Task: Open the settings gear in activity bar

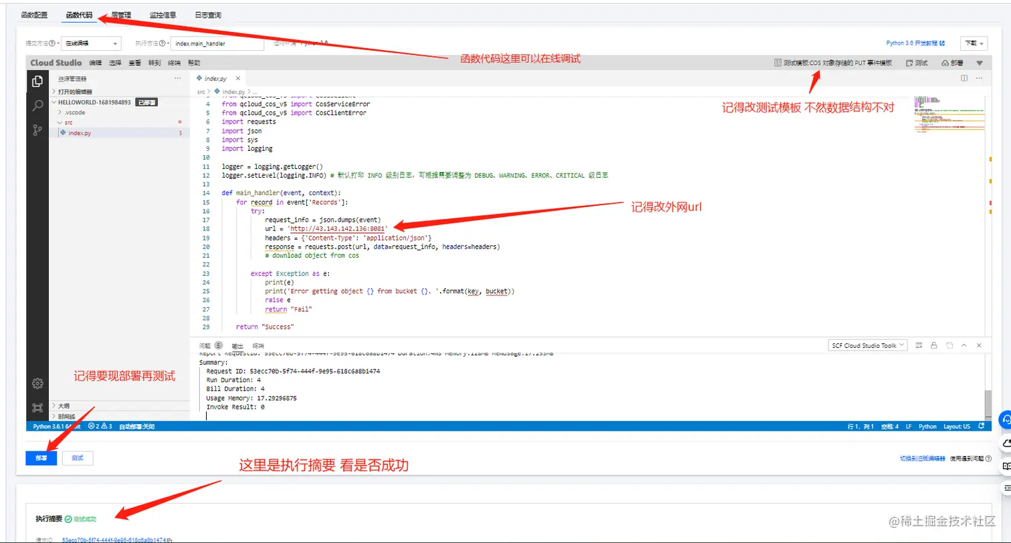Action: (x=37, y=383)
